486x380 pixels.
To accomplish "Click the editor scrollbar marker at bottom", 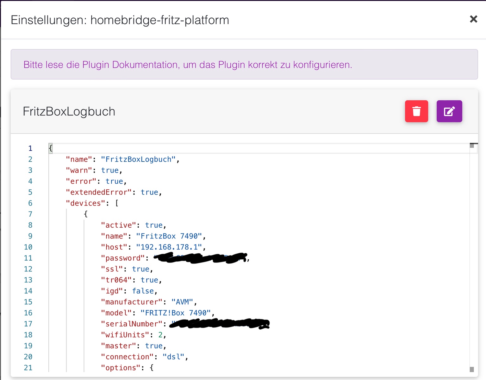I will click(x=472, y=369).
